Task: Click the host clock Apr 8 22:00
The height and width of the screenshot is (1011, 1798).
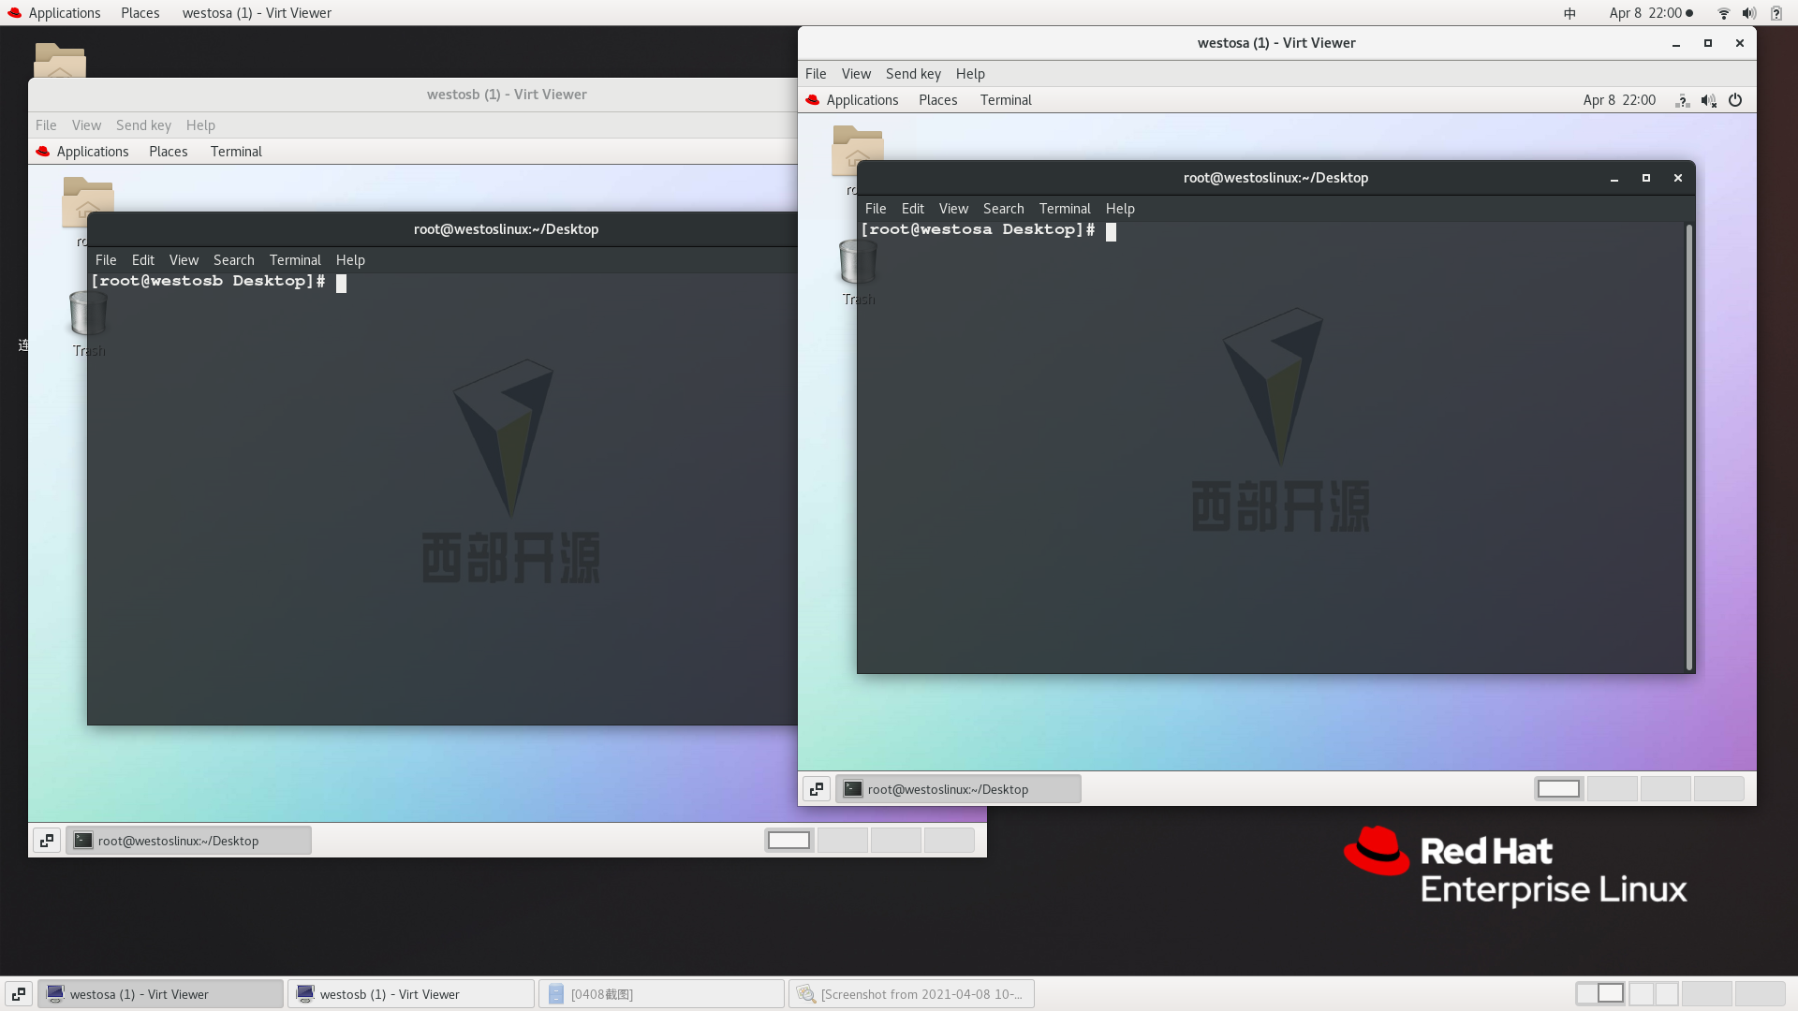Action: pyautogui.click(x=1645, y=13)
